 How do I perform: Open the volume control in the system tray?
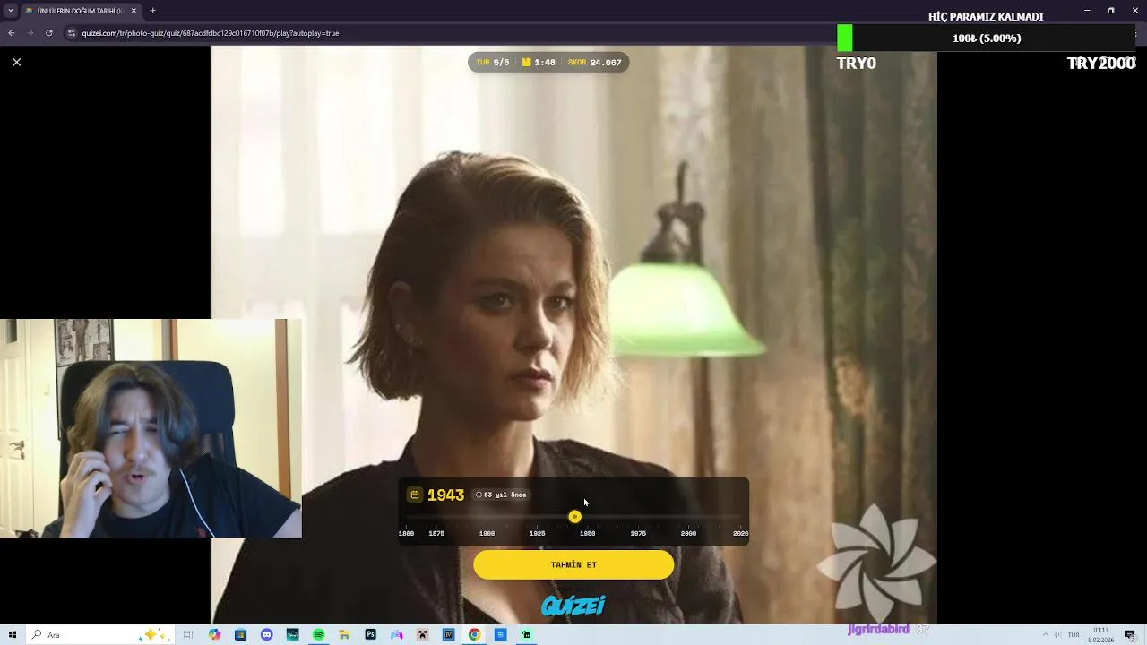click(x=1057, y=634)
